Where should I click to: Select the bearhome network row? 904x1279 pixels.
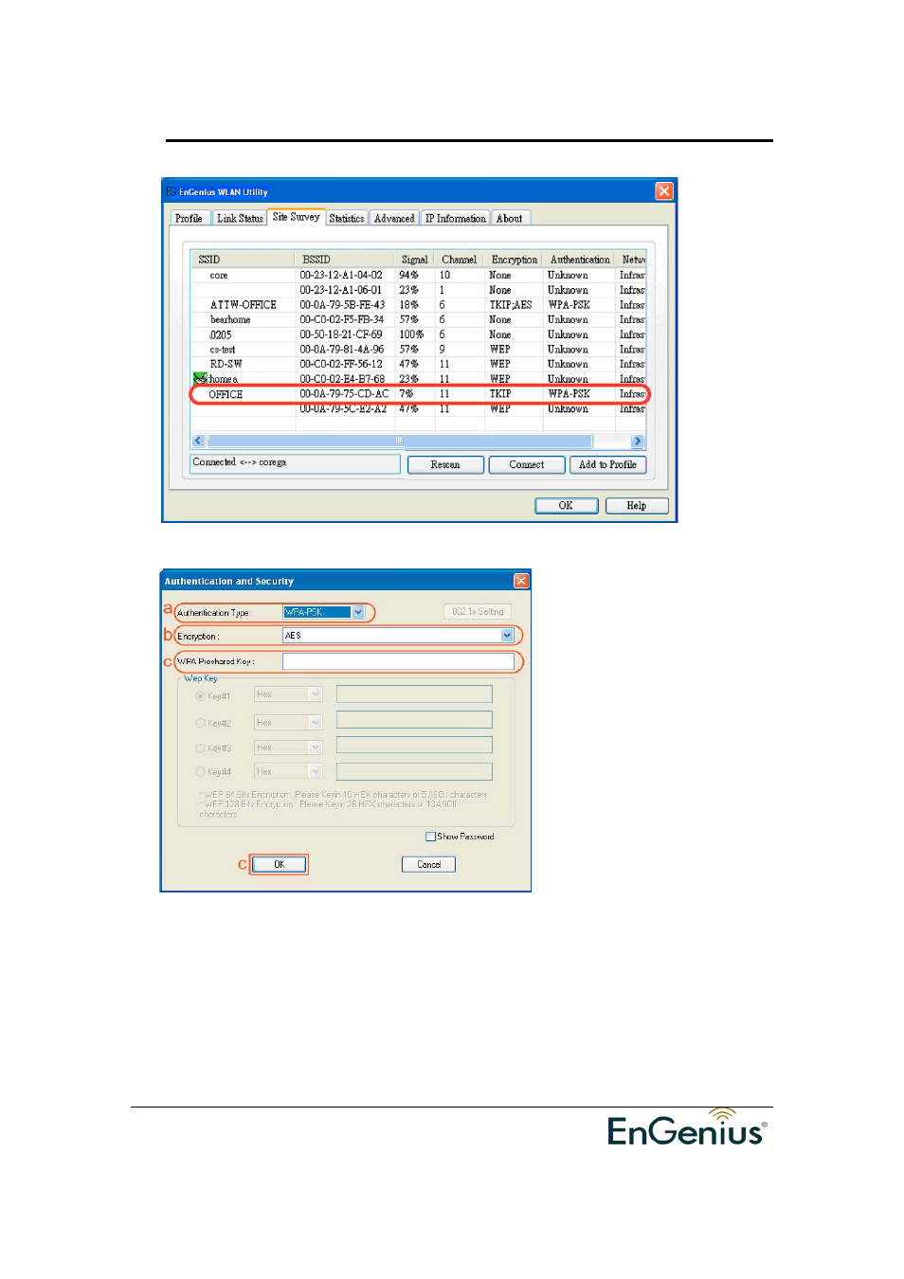pyautogui.click(x=420, y=320)
